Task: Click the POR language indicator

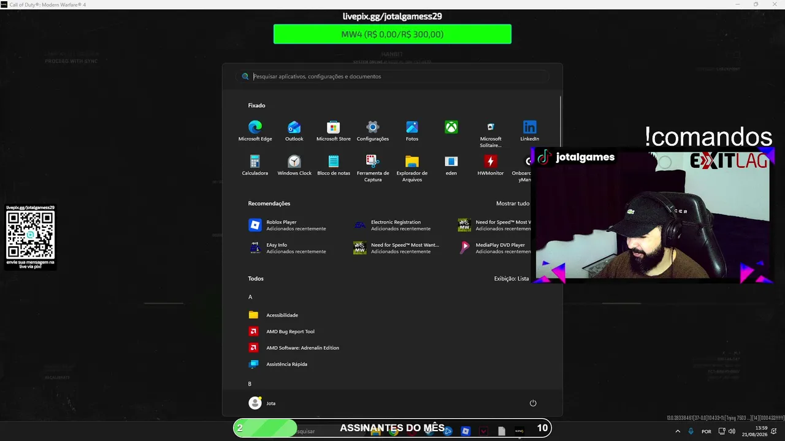Action: 706,431
